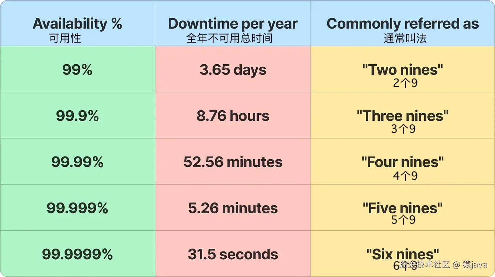Screen dimensions: 495x277
Task: Click the "Downtime per year" column header
Action: (233, 24)
